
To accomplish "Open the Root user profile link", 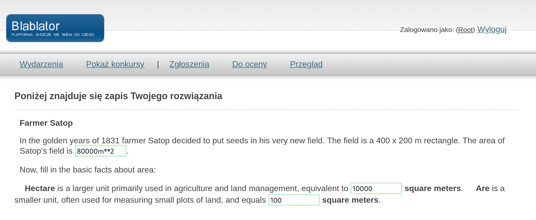I will click(x=465, y=30).
